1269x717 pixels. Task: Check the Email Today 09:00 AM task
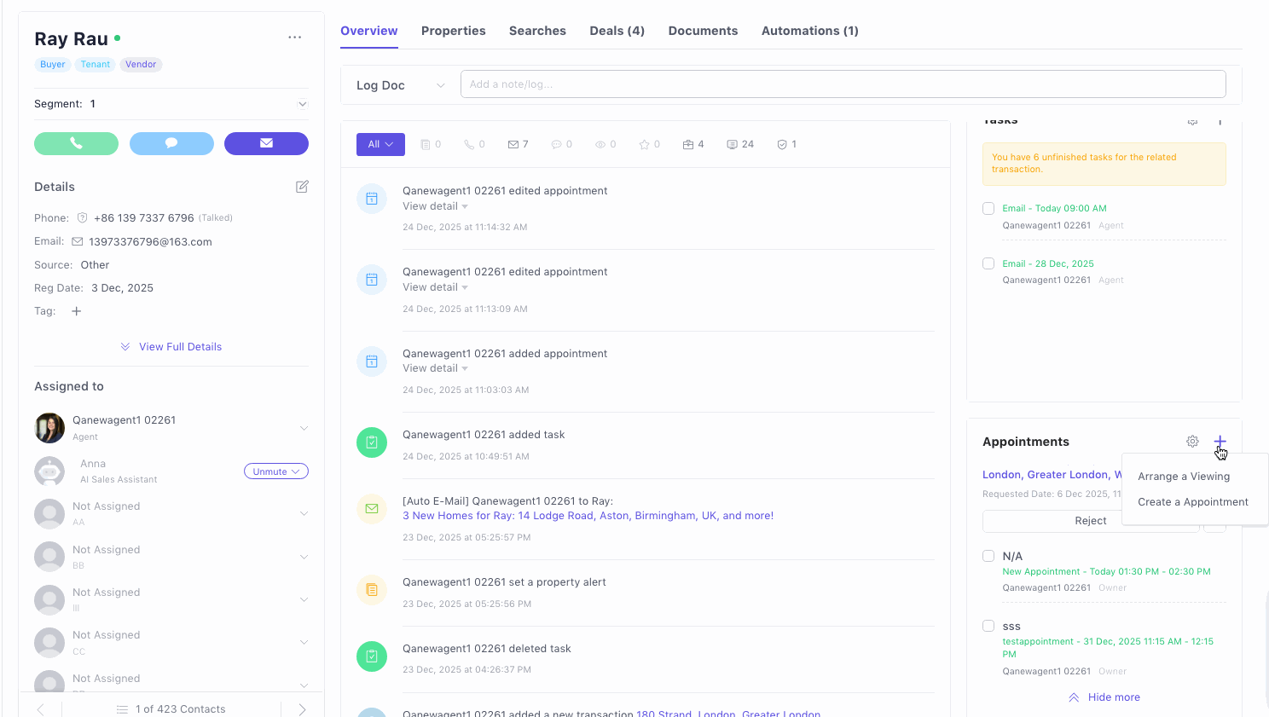point(988,208)
